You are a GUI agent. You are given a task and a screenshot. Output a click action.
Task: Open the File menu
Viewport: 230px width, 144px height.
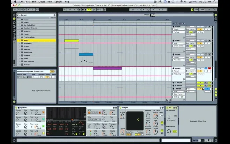pyautogui.click(x=28, y=2)
